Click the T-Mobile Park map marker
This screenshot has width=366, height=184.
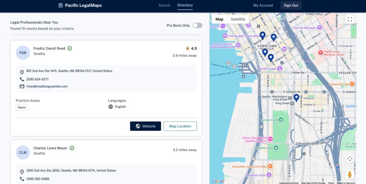pos(276,148)
